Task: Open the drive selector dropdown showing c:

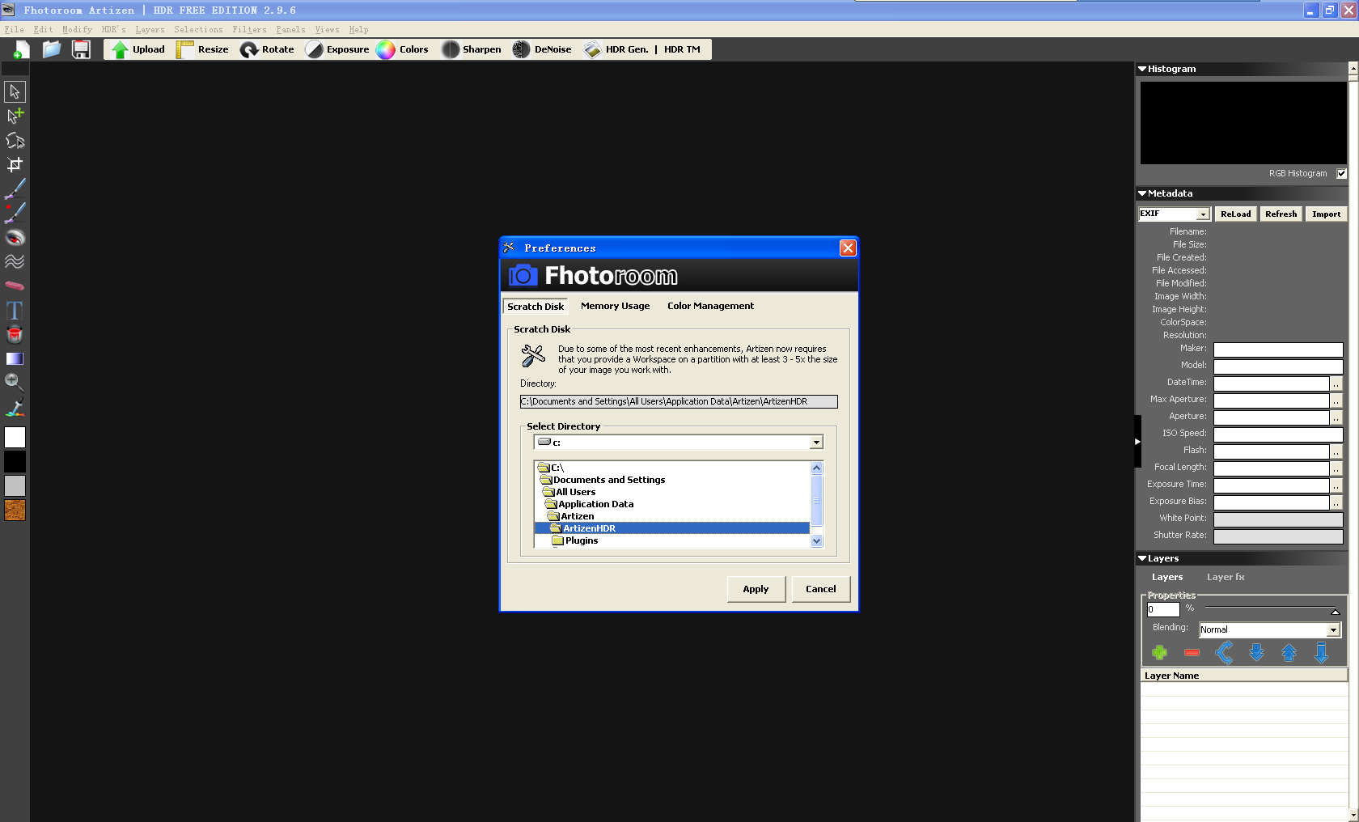Action: tap(816, 442)
